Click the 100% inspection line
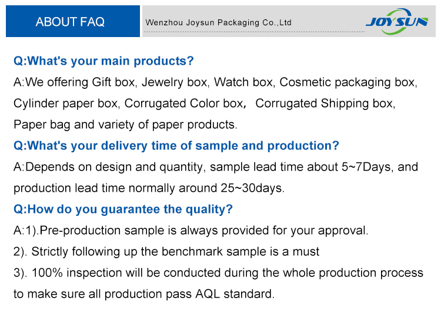Viewport: 441px width, 320px height. [219, 273]
